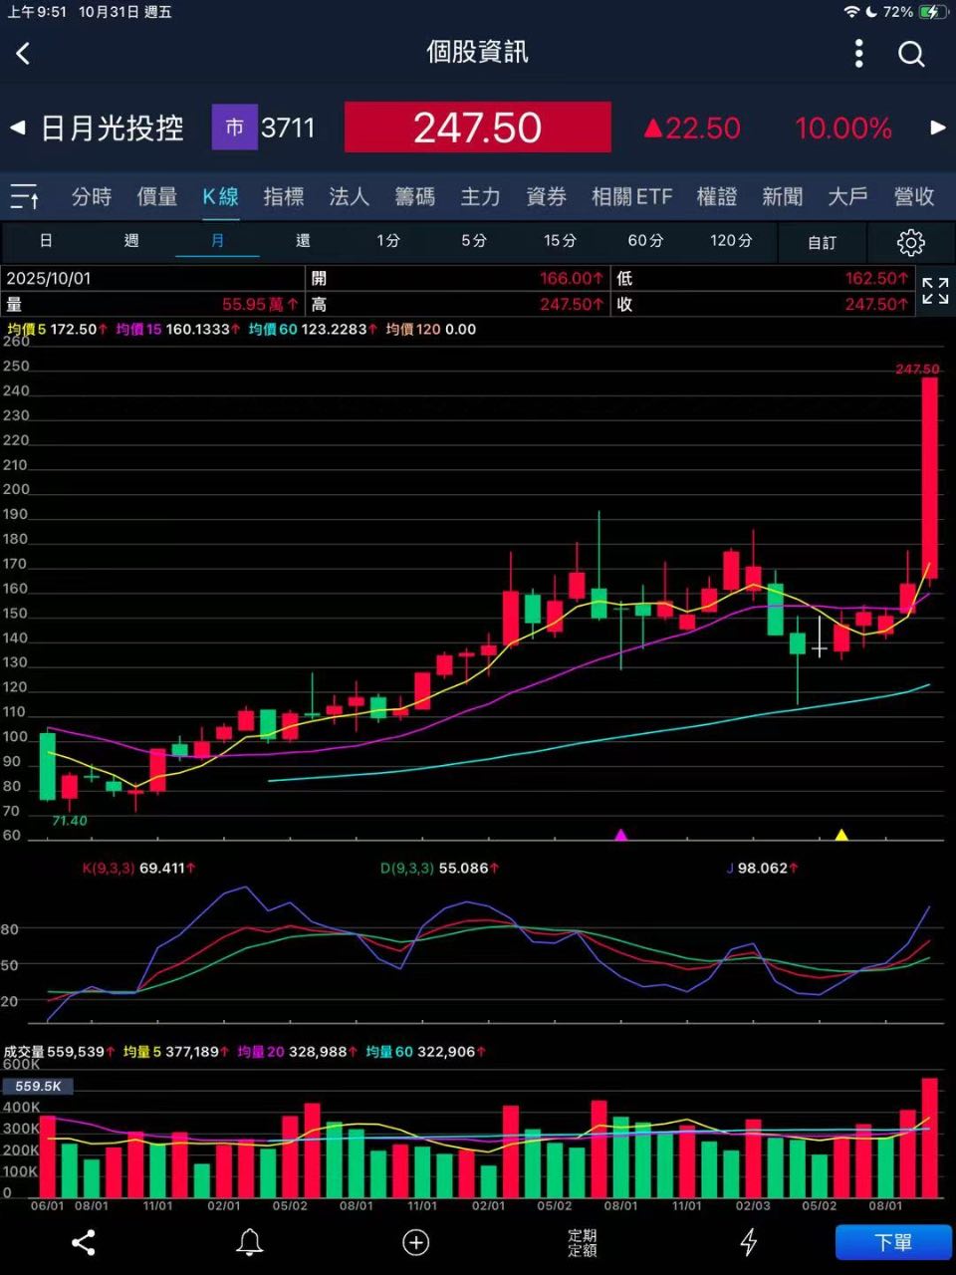
Task: Open the tab sort list icon
Action: coord(25,197)
